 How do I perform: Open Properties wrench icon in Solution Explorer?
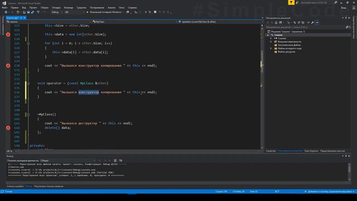pyautogui.click(x=312, y=22)
